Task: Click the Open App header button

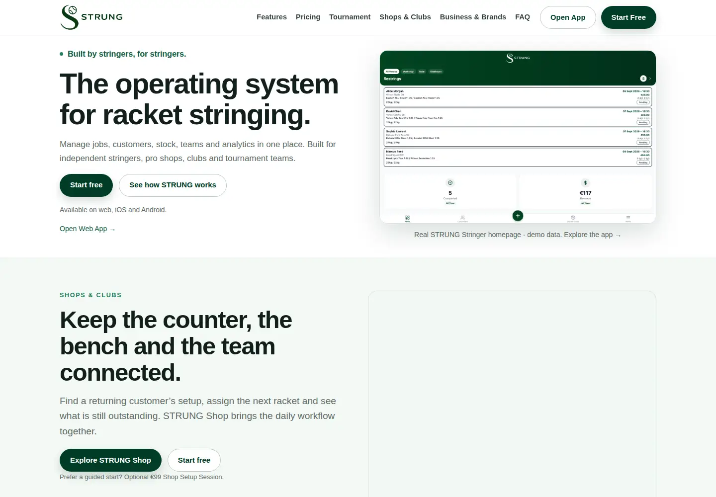Action: pyautogui.click(x=568, y=17)
